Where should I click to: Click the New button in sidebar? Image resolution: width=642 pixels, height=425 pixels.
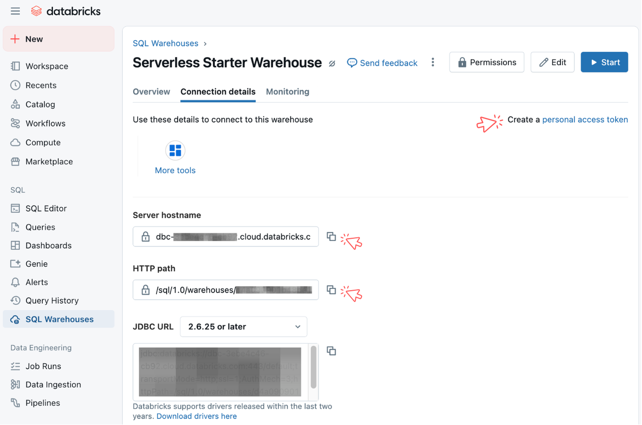tap(59, 39)
